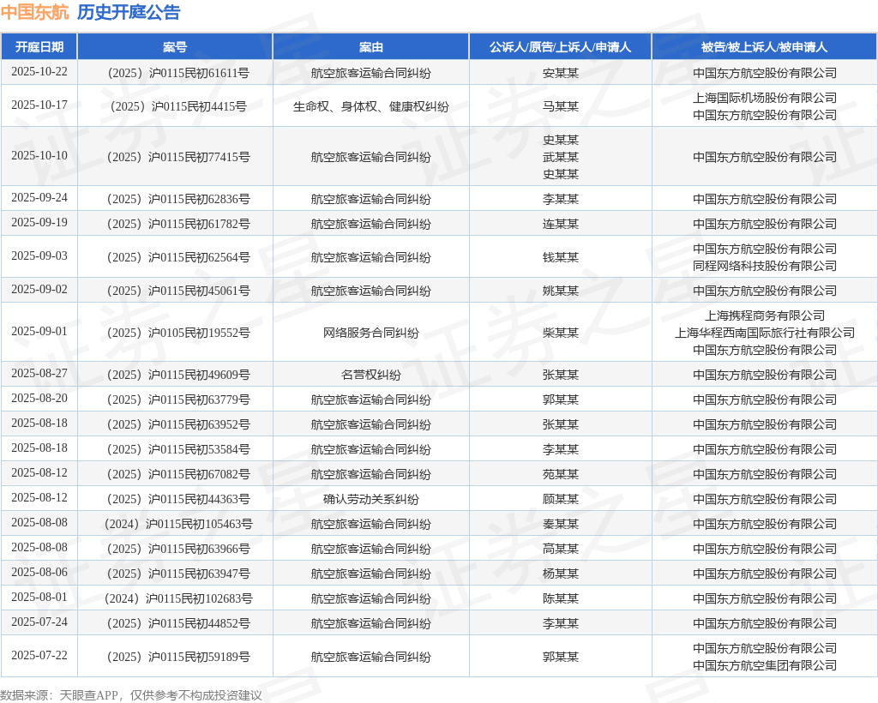The height and width of the screenshot is (703, 878).
Task: Click case number 沪0115民初62836号
Action: pos(178,199)
